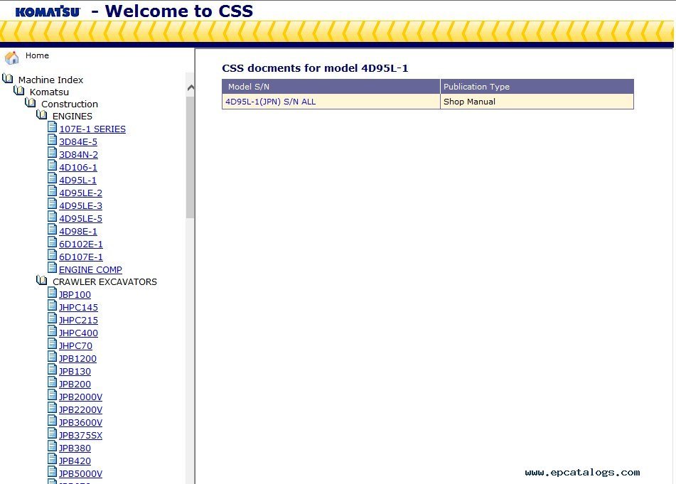Open the 4D95L-1(JPN) S/N ALL document
Viewport: 676px width, 484px height.
point(270,102)
